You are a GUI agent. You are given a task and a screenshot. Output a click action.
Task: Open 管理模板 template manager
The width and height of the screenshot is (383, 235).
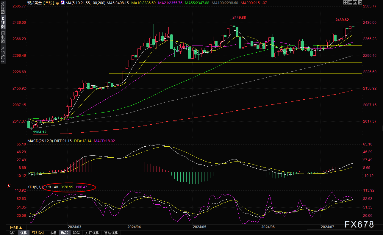tap(111, 233)
